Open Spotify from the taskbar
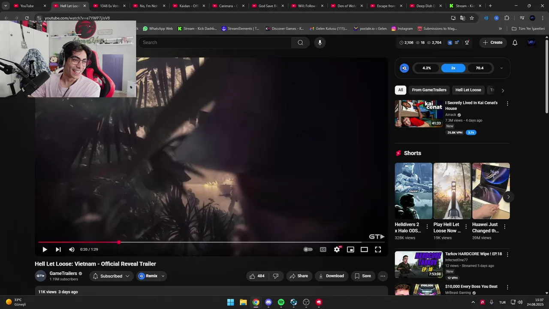 [281, 302]
